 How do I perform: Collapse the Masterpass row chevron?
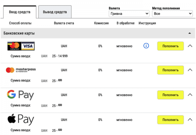pos(190,70)
